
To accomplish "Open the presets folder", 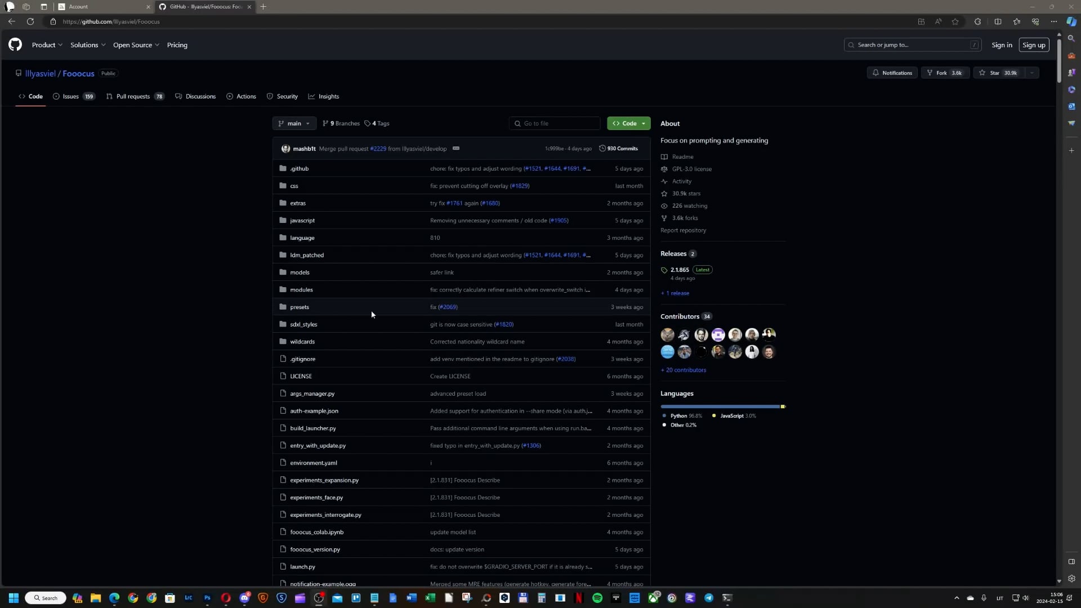I will [x=300, y=307].
